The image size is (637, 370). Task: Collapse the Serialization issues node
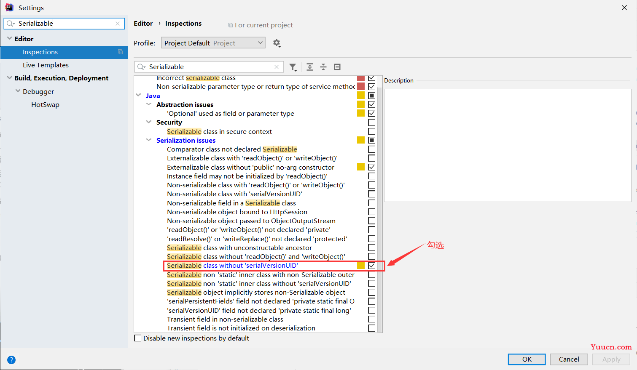(x=149, y=140)
